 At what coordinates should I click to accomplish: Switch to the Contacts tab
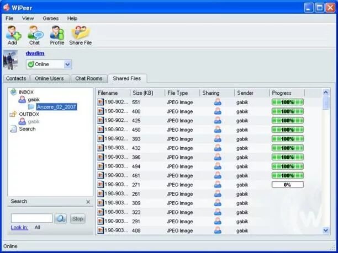click(16, 78)
